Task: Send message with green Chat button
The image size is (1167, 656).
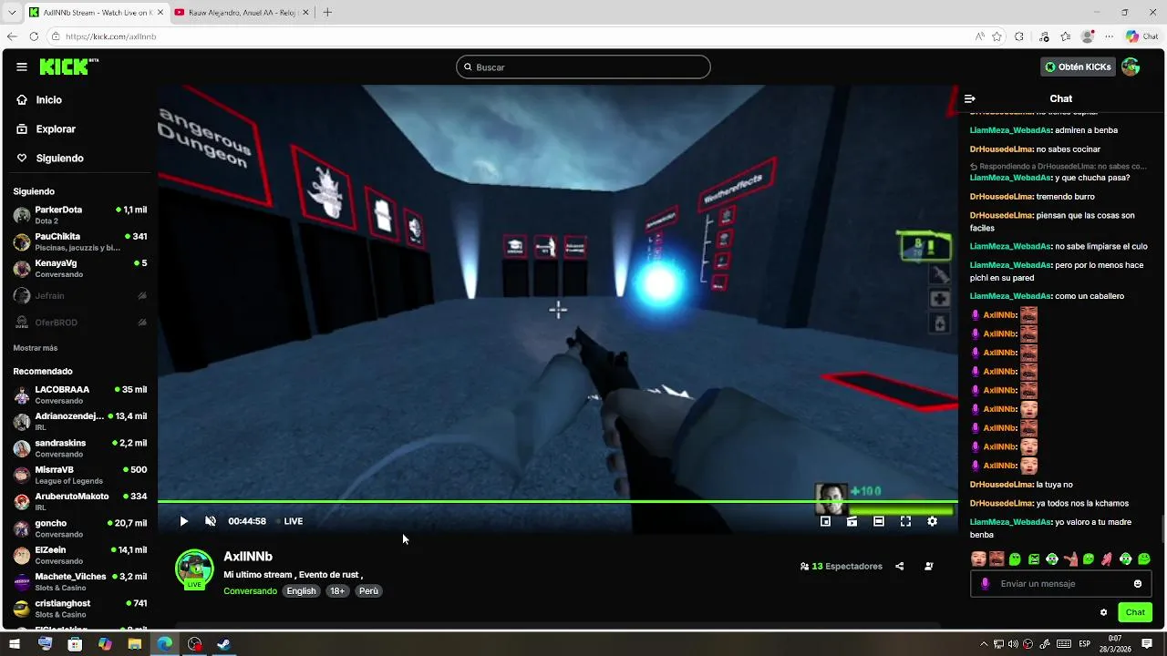Action: coord(1135,612)
